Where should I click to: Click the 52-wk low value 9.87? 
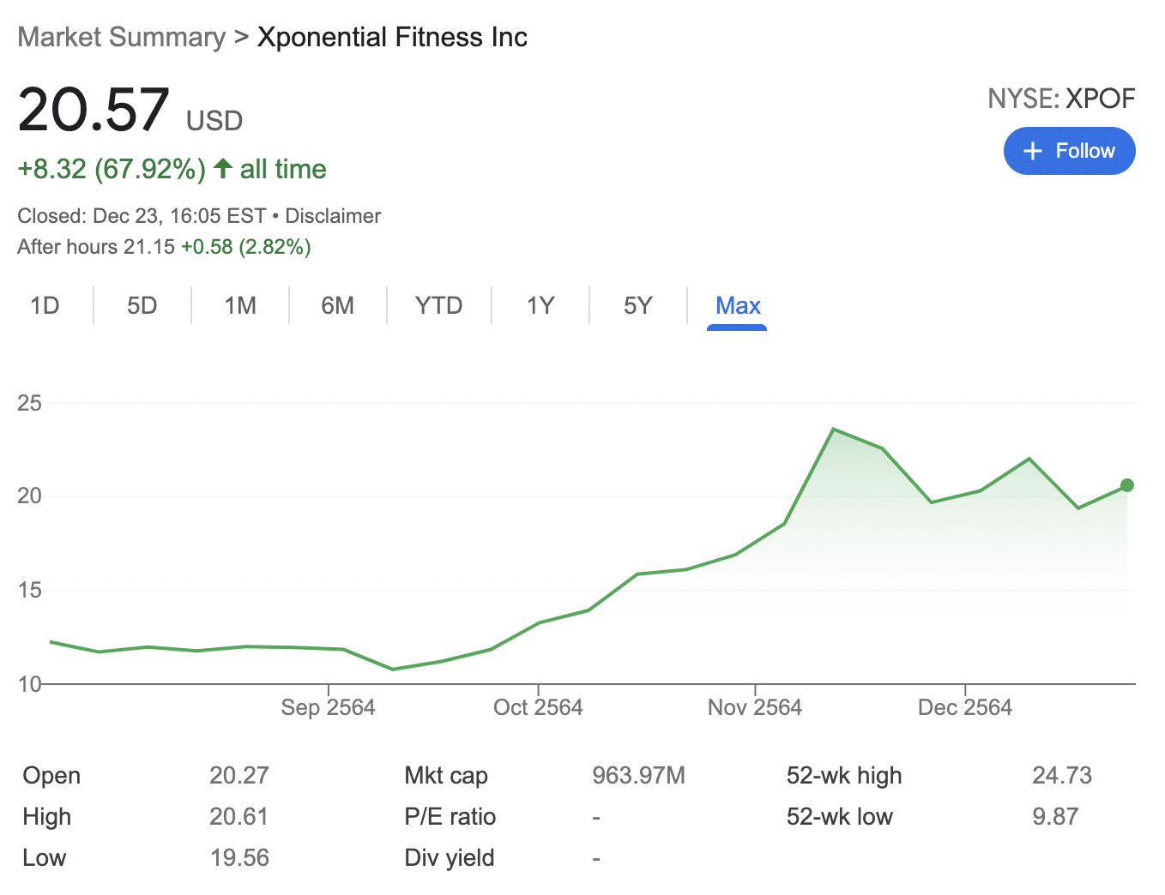pyautogui.click(x=1055, y=816)
